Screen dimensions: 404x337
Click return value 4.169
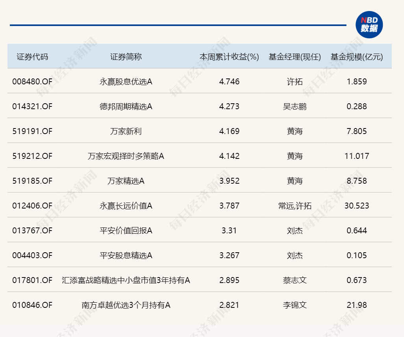click(229, 131)
